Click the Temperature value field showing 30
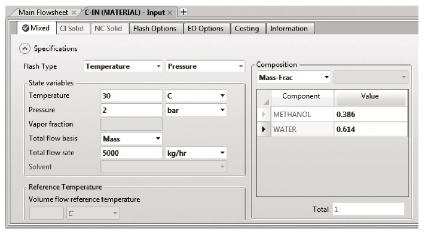The height and width of the screenshot is (237, 431). pyautogui.click(x=132, y=96)
